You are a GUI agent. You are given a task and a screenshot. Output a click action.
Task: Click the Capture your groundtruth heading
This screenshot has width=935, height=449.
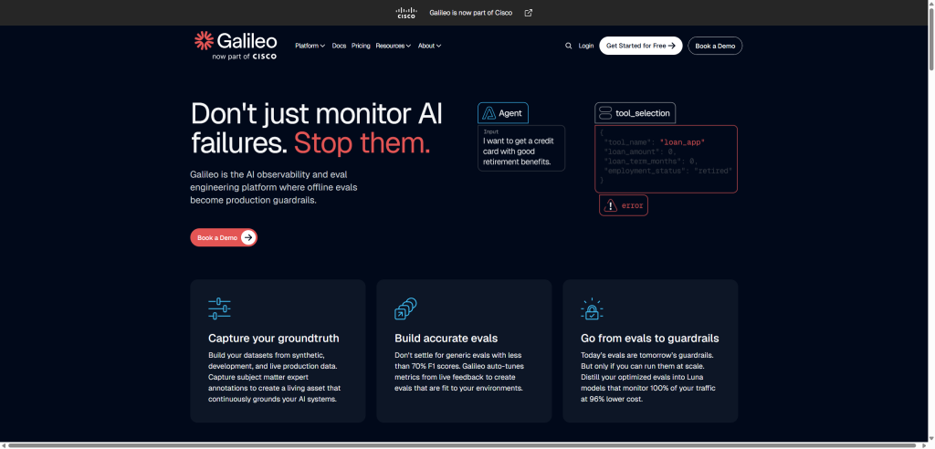point(274,339)
